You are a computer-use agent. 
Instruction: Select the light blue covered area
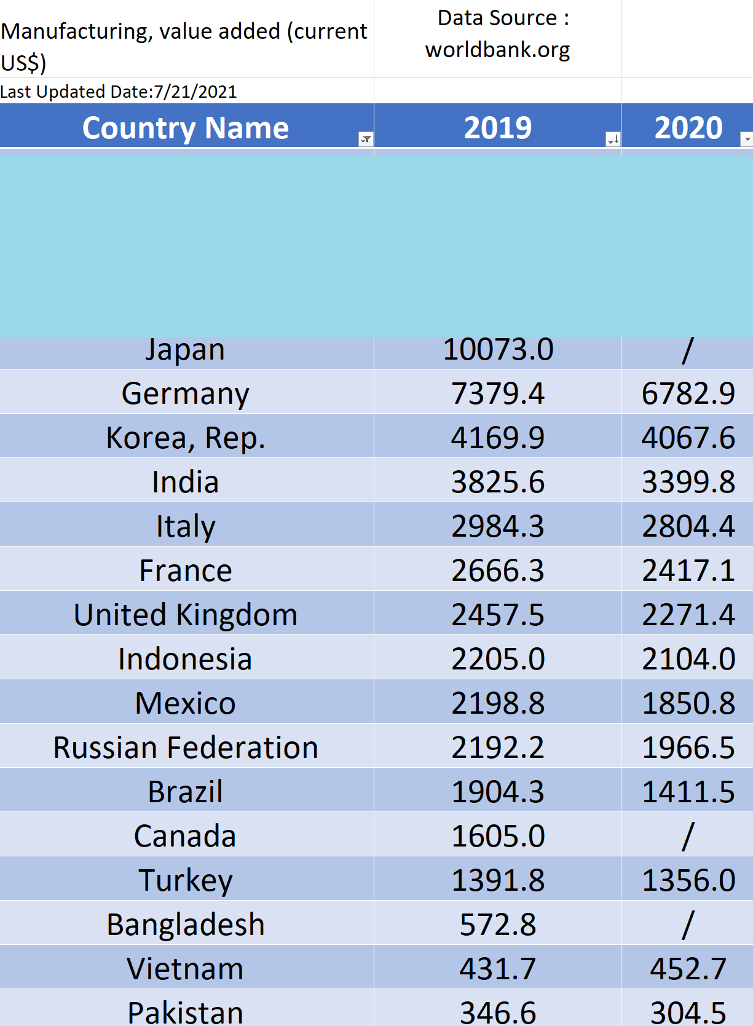[x=376, y=246]
